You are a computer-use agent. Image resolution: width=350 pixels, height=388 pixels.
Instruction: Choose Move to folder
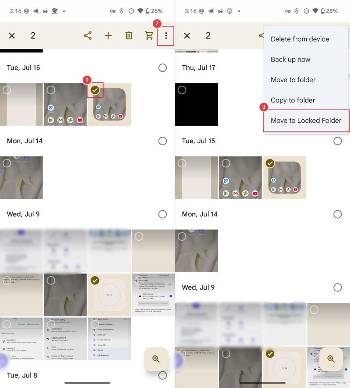pos(293,80)
